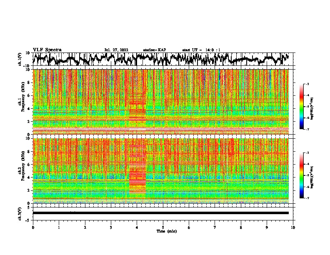Click the "7" tick label on the time axis
The height and width of the screenshot is (255, 330).
point(215,227)
